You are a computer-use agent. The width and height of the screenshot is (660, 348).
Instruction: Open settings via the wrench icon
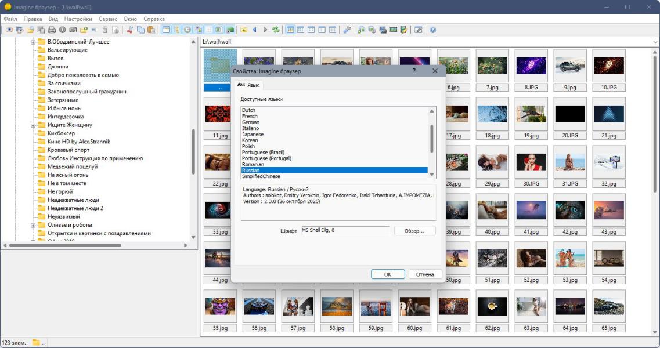pyautogui.click(x=347, y=30)
